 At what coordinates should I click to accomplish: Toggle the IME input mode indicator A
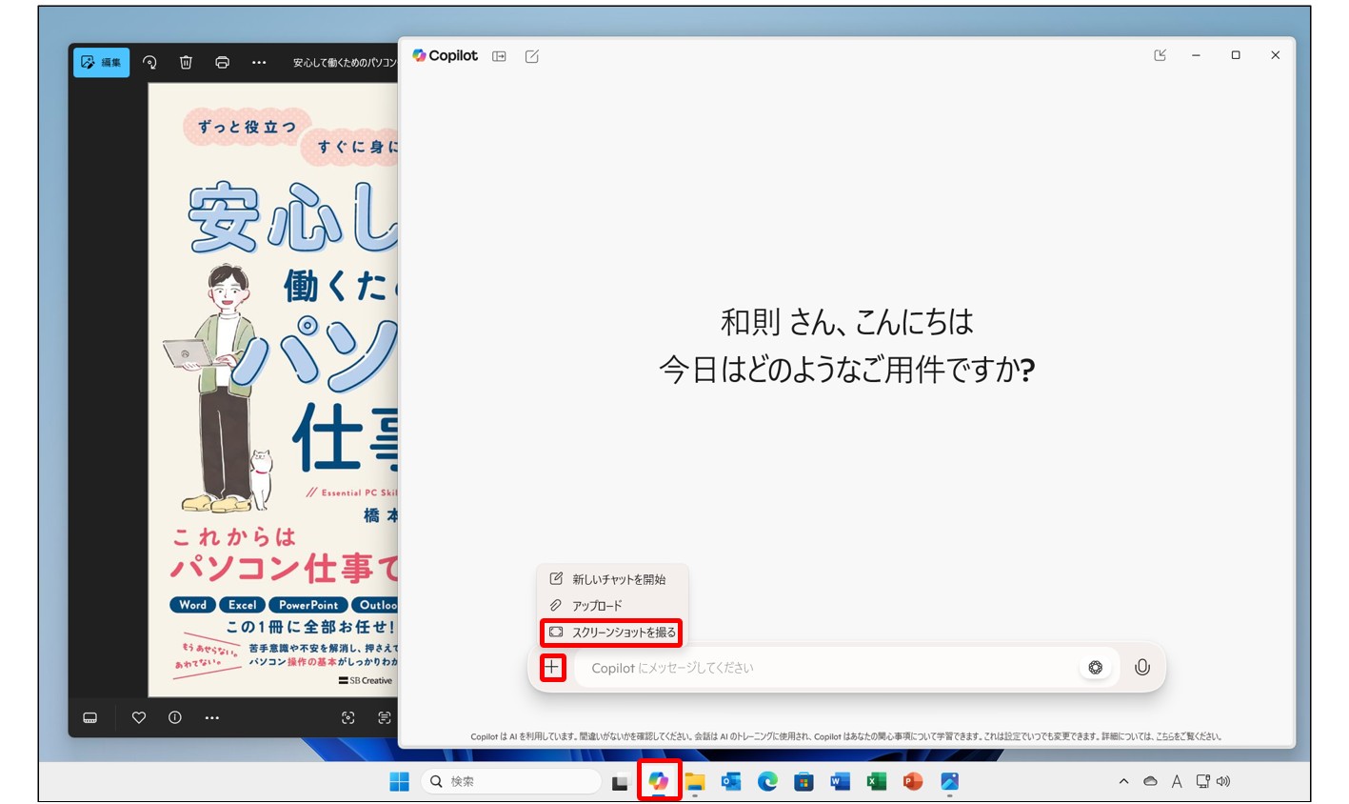pos(1177,781)
